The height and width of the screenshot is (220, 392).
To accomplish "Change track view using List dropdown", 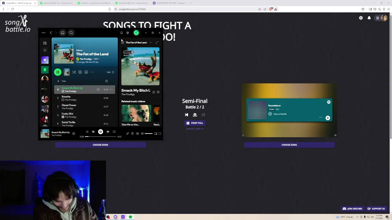I will point(111,72).
